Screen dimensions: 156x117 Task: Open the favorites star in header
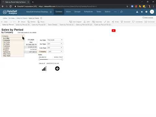(x=142, y=12)
